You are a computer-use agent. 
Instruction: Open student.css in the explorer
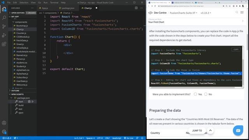point(22,63)
